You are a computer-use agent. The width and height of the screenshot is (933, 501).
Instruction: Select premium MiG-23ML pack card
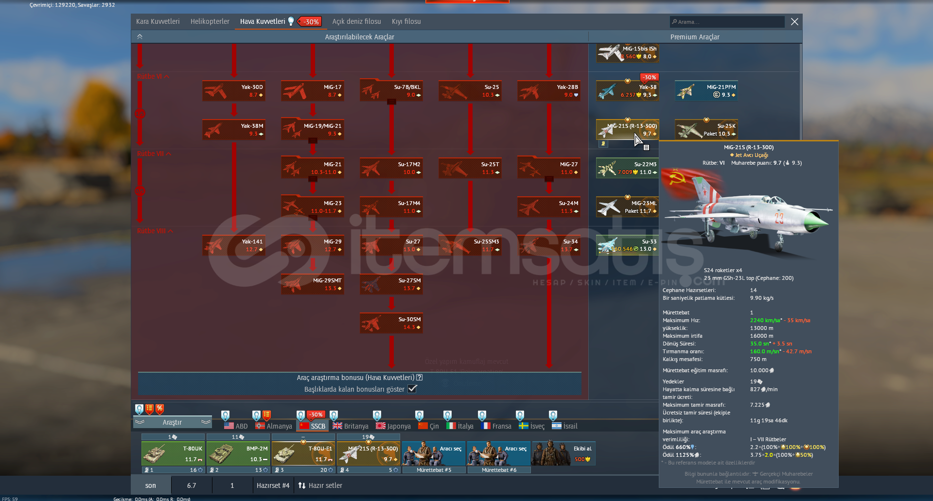(x=628, y=207)
